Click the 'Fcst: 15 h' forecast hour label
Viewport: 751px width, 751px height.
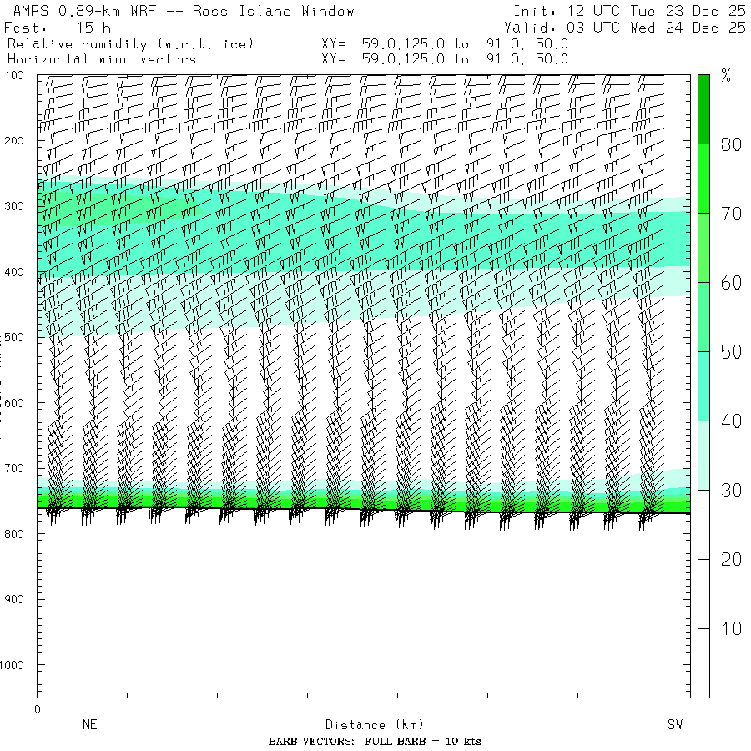(58, 28)
